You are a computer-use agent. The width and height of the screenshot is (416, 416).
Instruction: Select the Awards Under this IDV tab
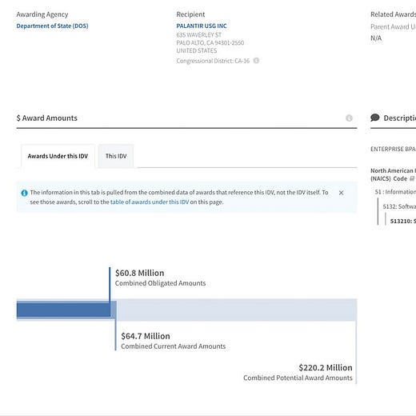[x=58, y=156]
